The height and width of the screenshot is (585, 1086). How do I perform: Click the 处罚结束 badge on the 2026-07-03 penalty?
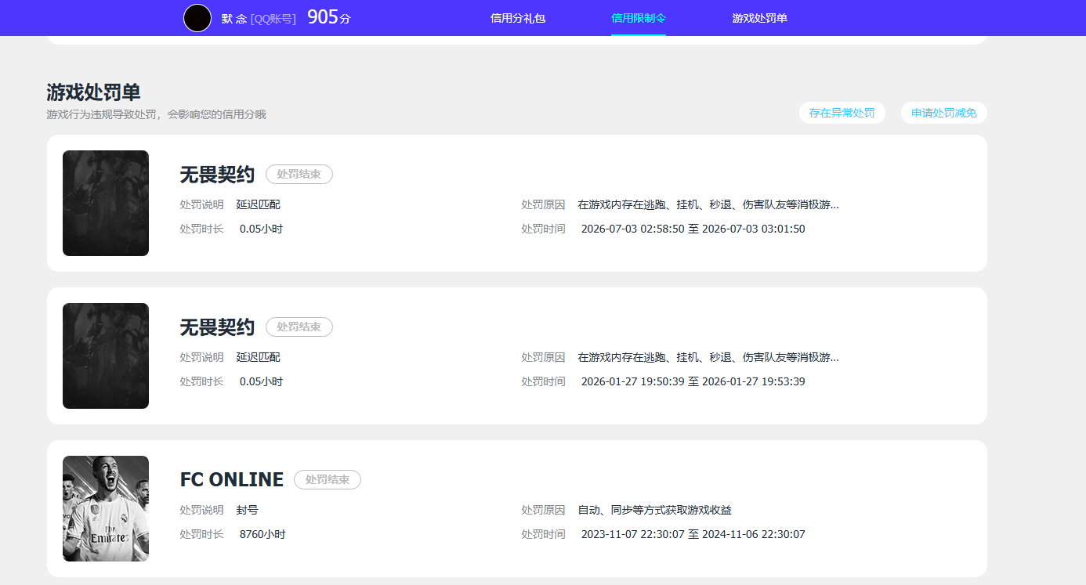tap(299, 174)
